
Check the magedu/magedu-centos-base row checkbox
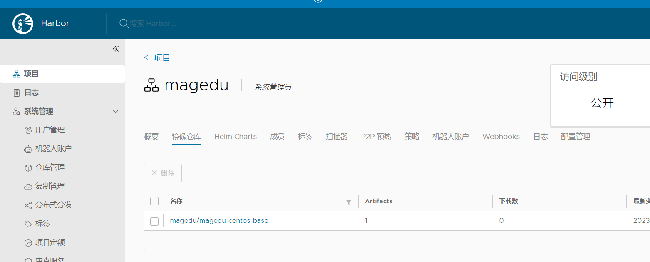tap(154, 221)
